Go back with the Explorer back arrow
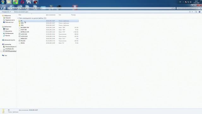Screen dimensions: 202x114 pos(2,8)
